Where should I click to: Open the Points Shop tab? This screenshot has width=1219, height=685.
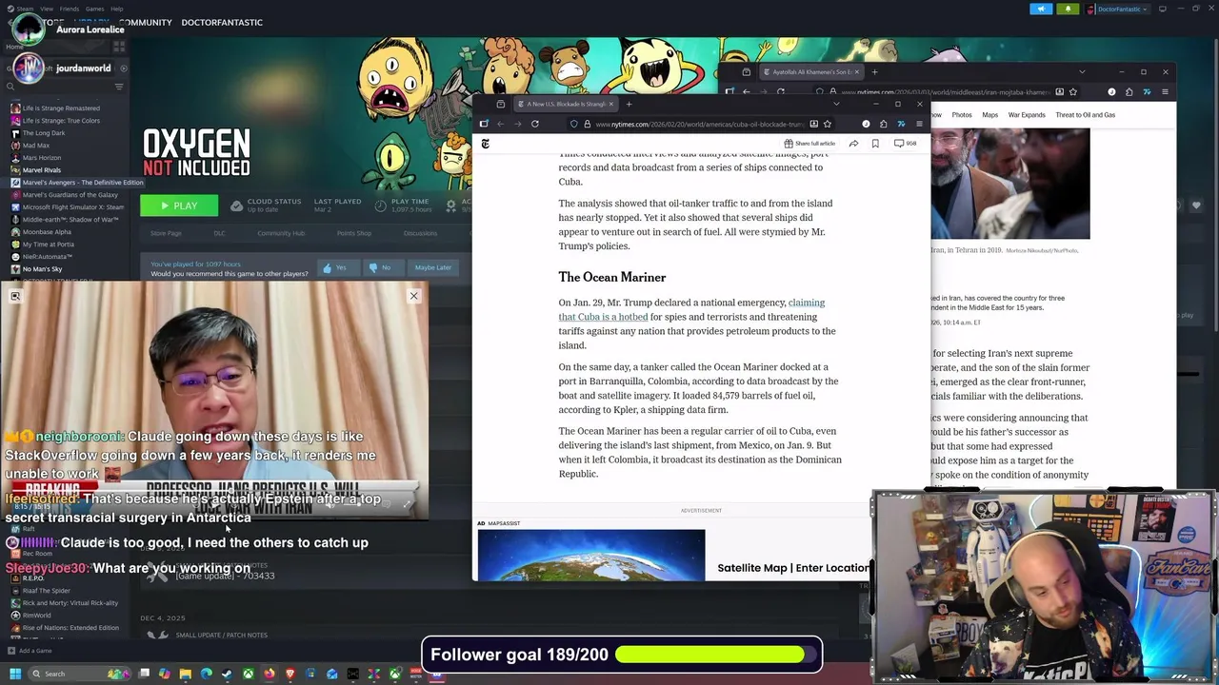point(354,233)
